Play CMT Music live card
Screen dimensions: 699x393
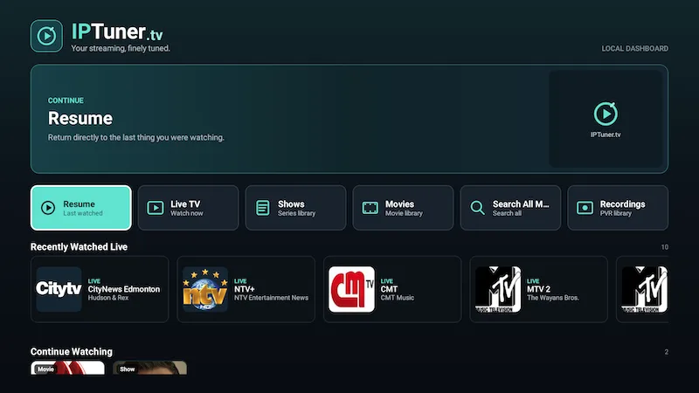392,289
